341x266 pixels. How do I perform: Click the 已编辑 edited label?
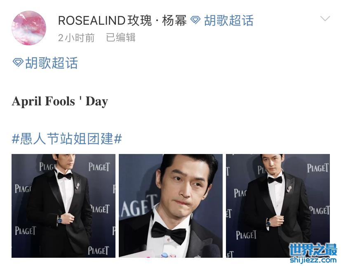pos(121,37)
